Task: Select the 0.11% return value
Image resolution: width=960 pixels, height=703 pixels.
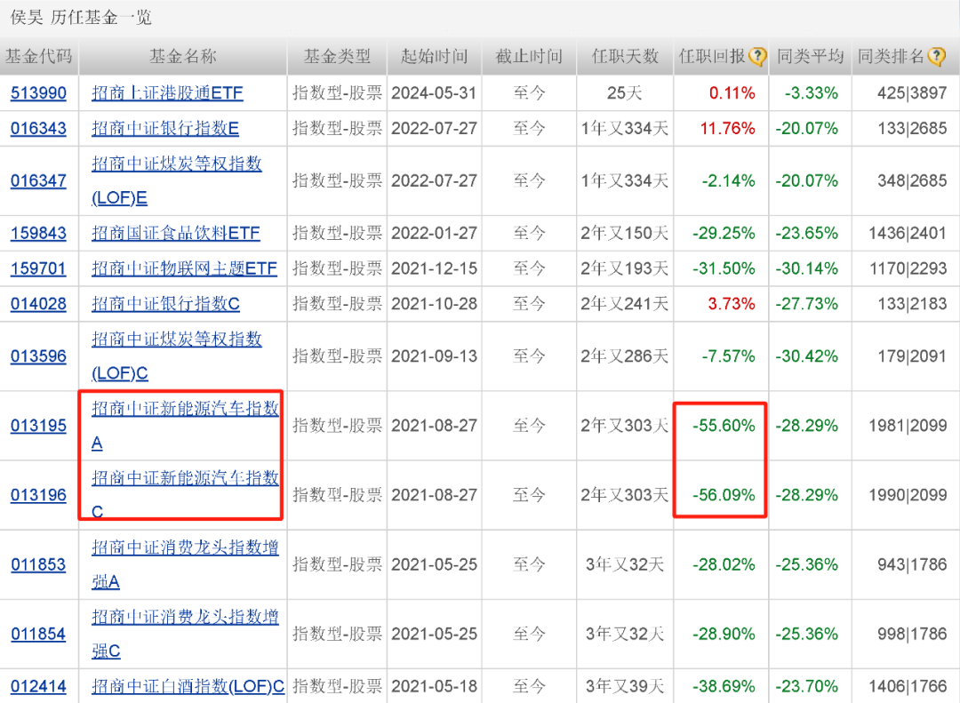Action: coord(732,93)
